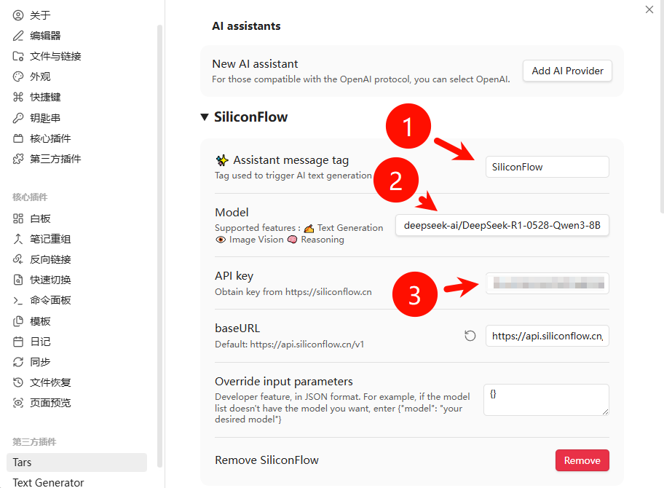Click the 文件与链接 folder icon
The height and width of the screenshot is (488, 664).
tap(17, 56)
